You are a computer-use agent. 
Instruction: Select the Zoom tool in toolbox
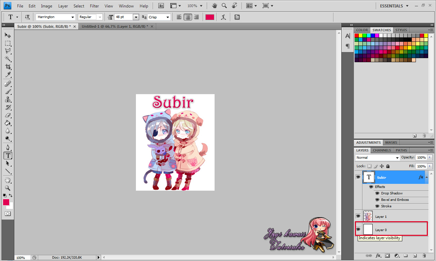7,188
